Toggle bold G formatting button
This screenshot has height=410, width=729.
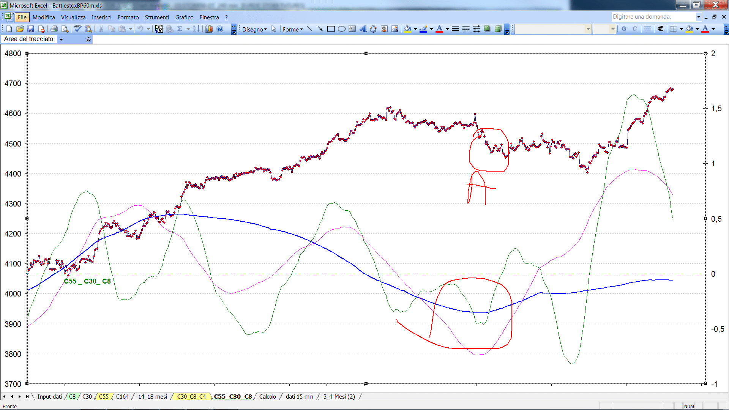tap(624, 29)
